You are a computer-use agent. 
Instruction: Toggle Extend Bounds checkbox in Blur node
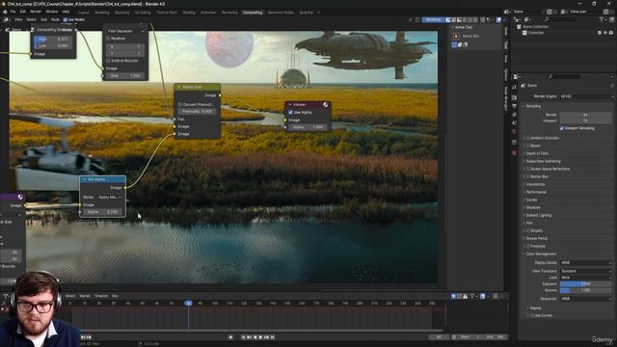(x=108, y=61)
